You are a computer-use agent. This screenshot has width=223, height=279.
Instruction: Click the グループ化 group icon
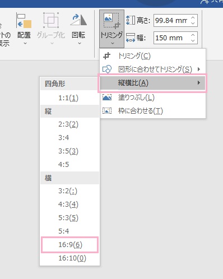point(51,20)
